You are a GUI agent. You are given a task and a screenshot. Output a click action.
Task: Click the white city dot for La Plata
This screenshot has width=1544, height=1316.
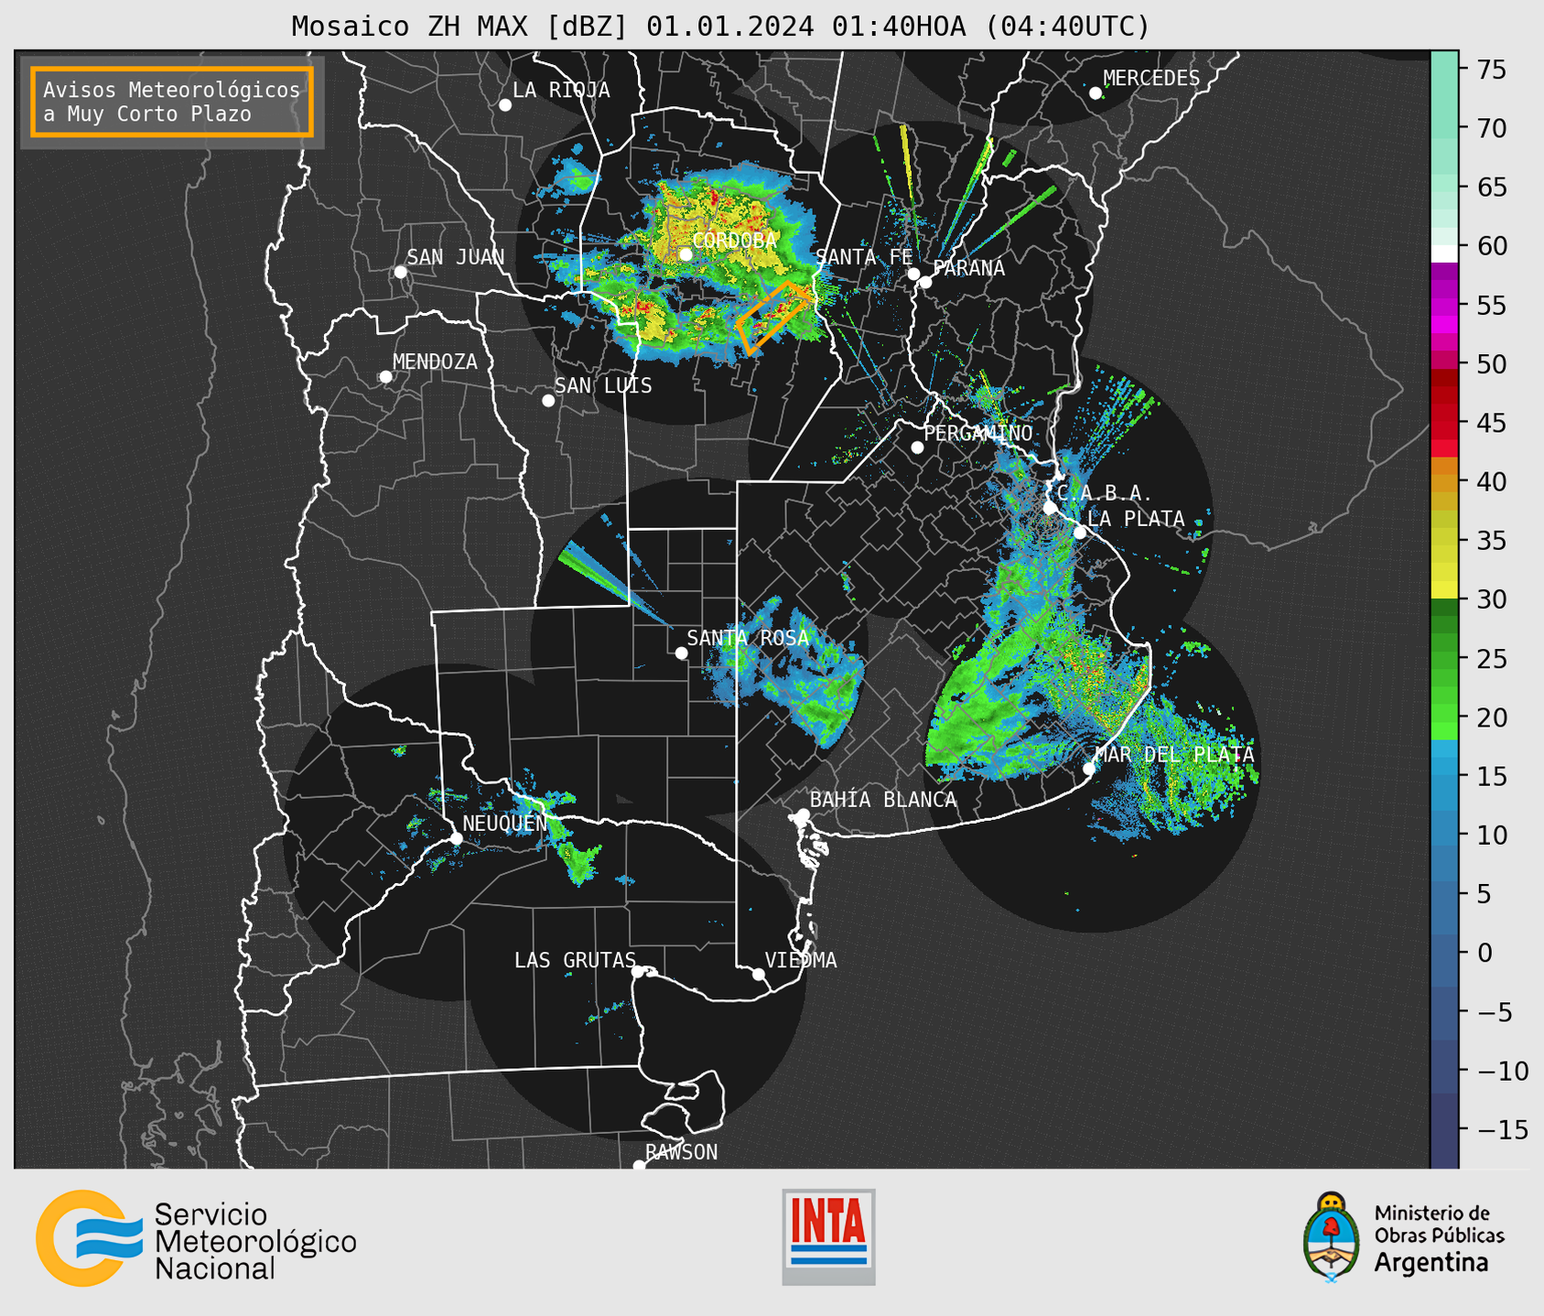(x=1080, y=533)
